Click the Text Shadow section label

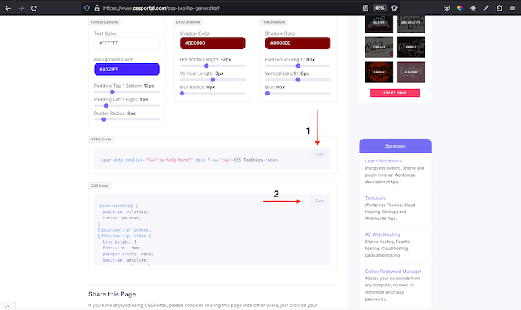point(273,22)
